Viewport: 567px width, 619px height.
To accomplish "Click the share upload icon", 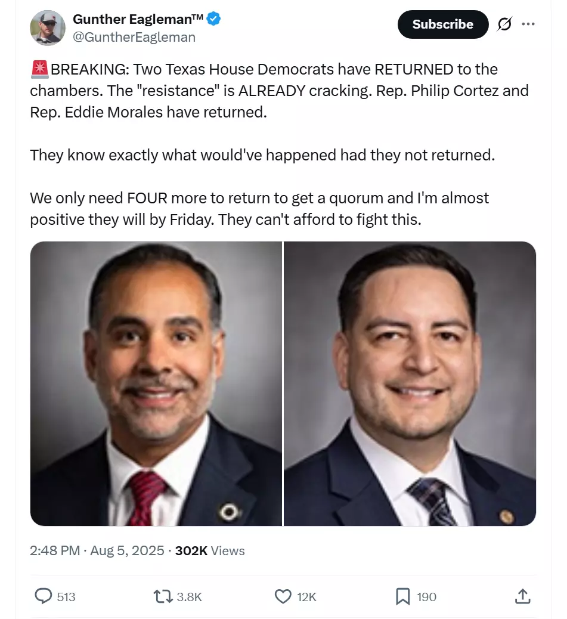I will [522, 596].
